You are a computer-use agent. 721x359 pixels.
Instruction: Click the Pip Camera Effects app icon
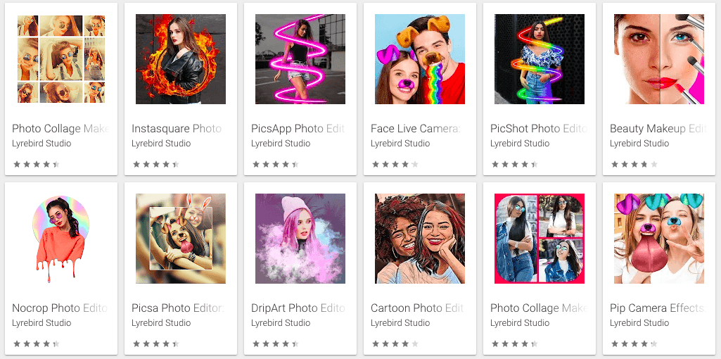click(659, 239)
